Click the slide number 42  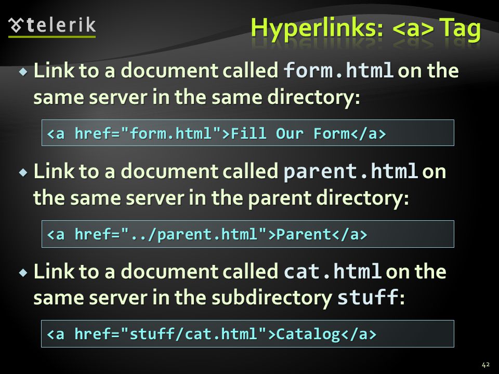[485, 365]
